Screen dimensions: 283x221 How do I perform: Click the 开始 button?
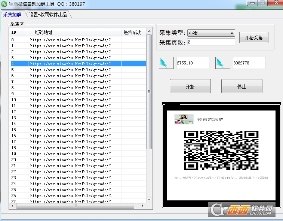pos(190,86)
